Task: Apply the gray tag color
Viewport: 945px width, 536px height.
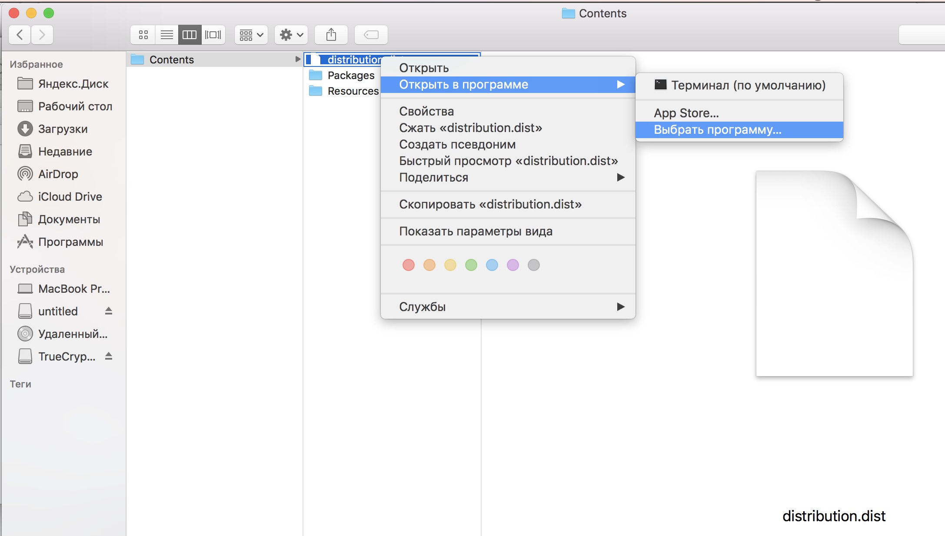Action: tap(534, 265)
